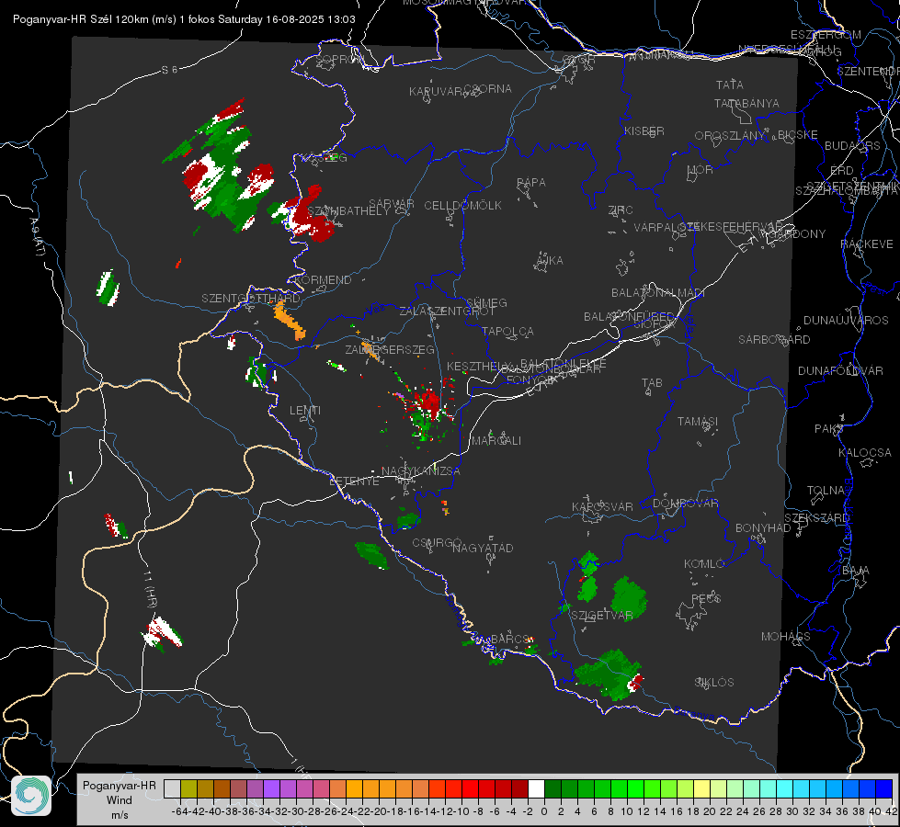Click the KALOCSA city label
Image resolution: width=900 pixels, height=827 pixels.
pyautogui.click(x=865, y=453)
